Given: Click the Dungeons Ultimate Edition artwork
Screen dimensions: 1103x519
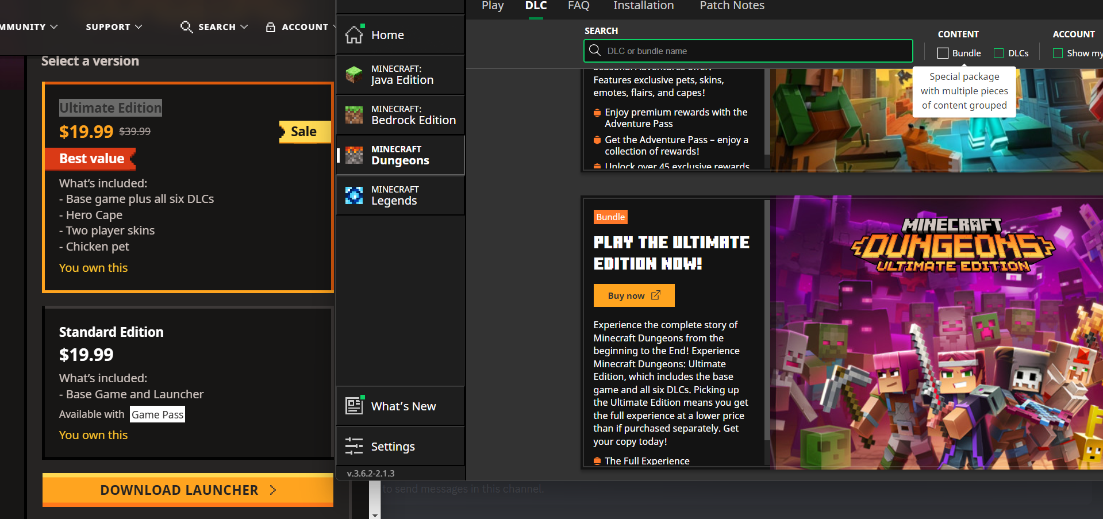Looking at the screenshot, I should 936,333.
